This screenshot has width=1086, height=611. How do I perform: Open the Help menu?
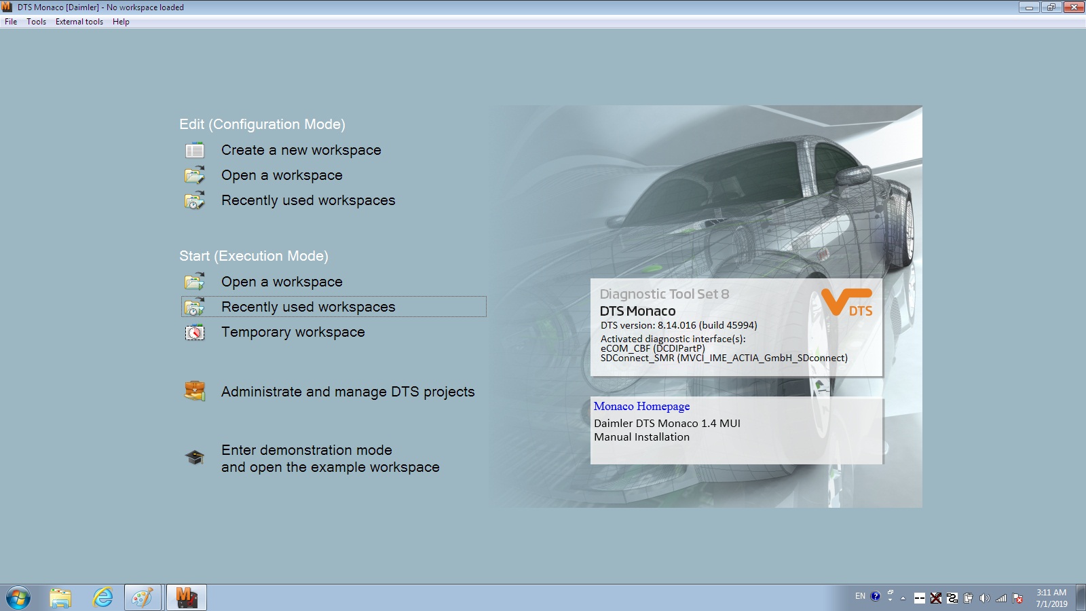point(121,22)
